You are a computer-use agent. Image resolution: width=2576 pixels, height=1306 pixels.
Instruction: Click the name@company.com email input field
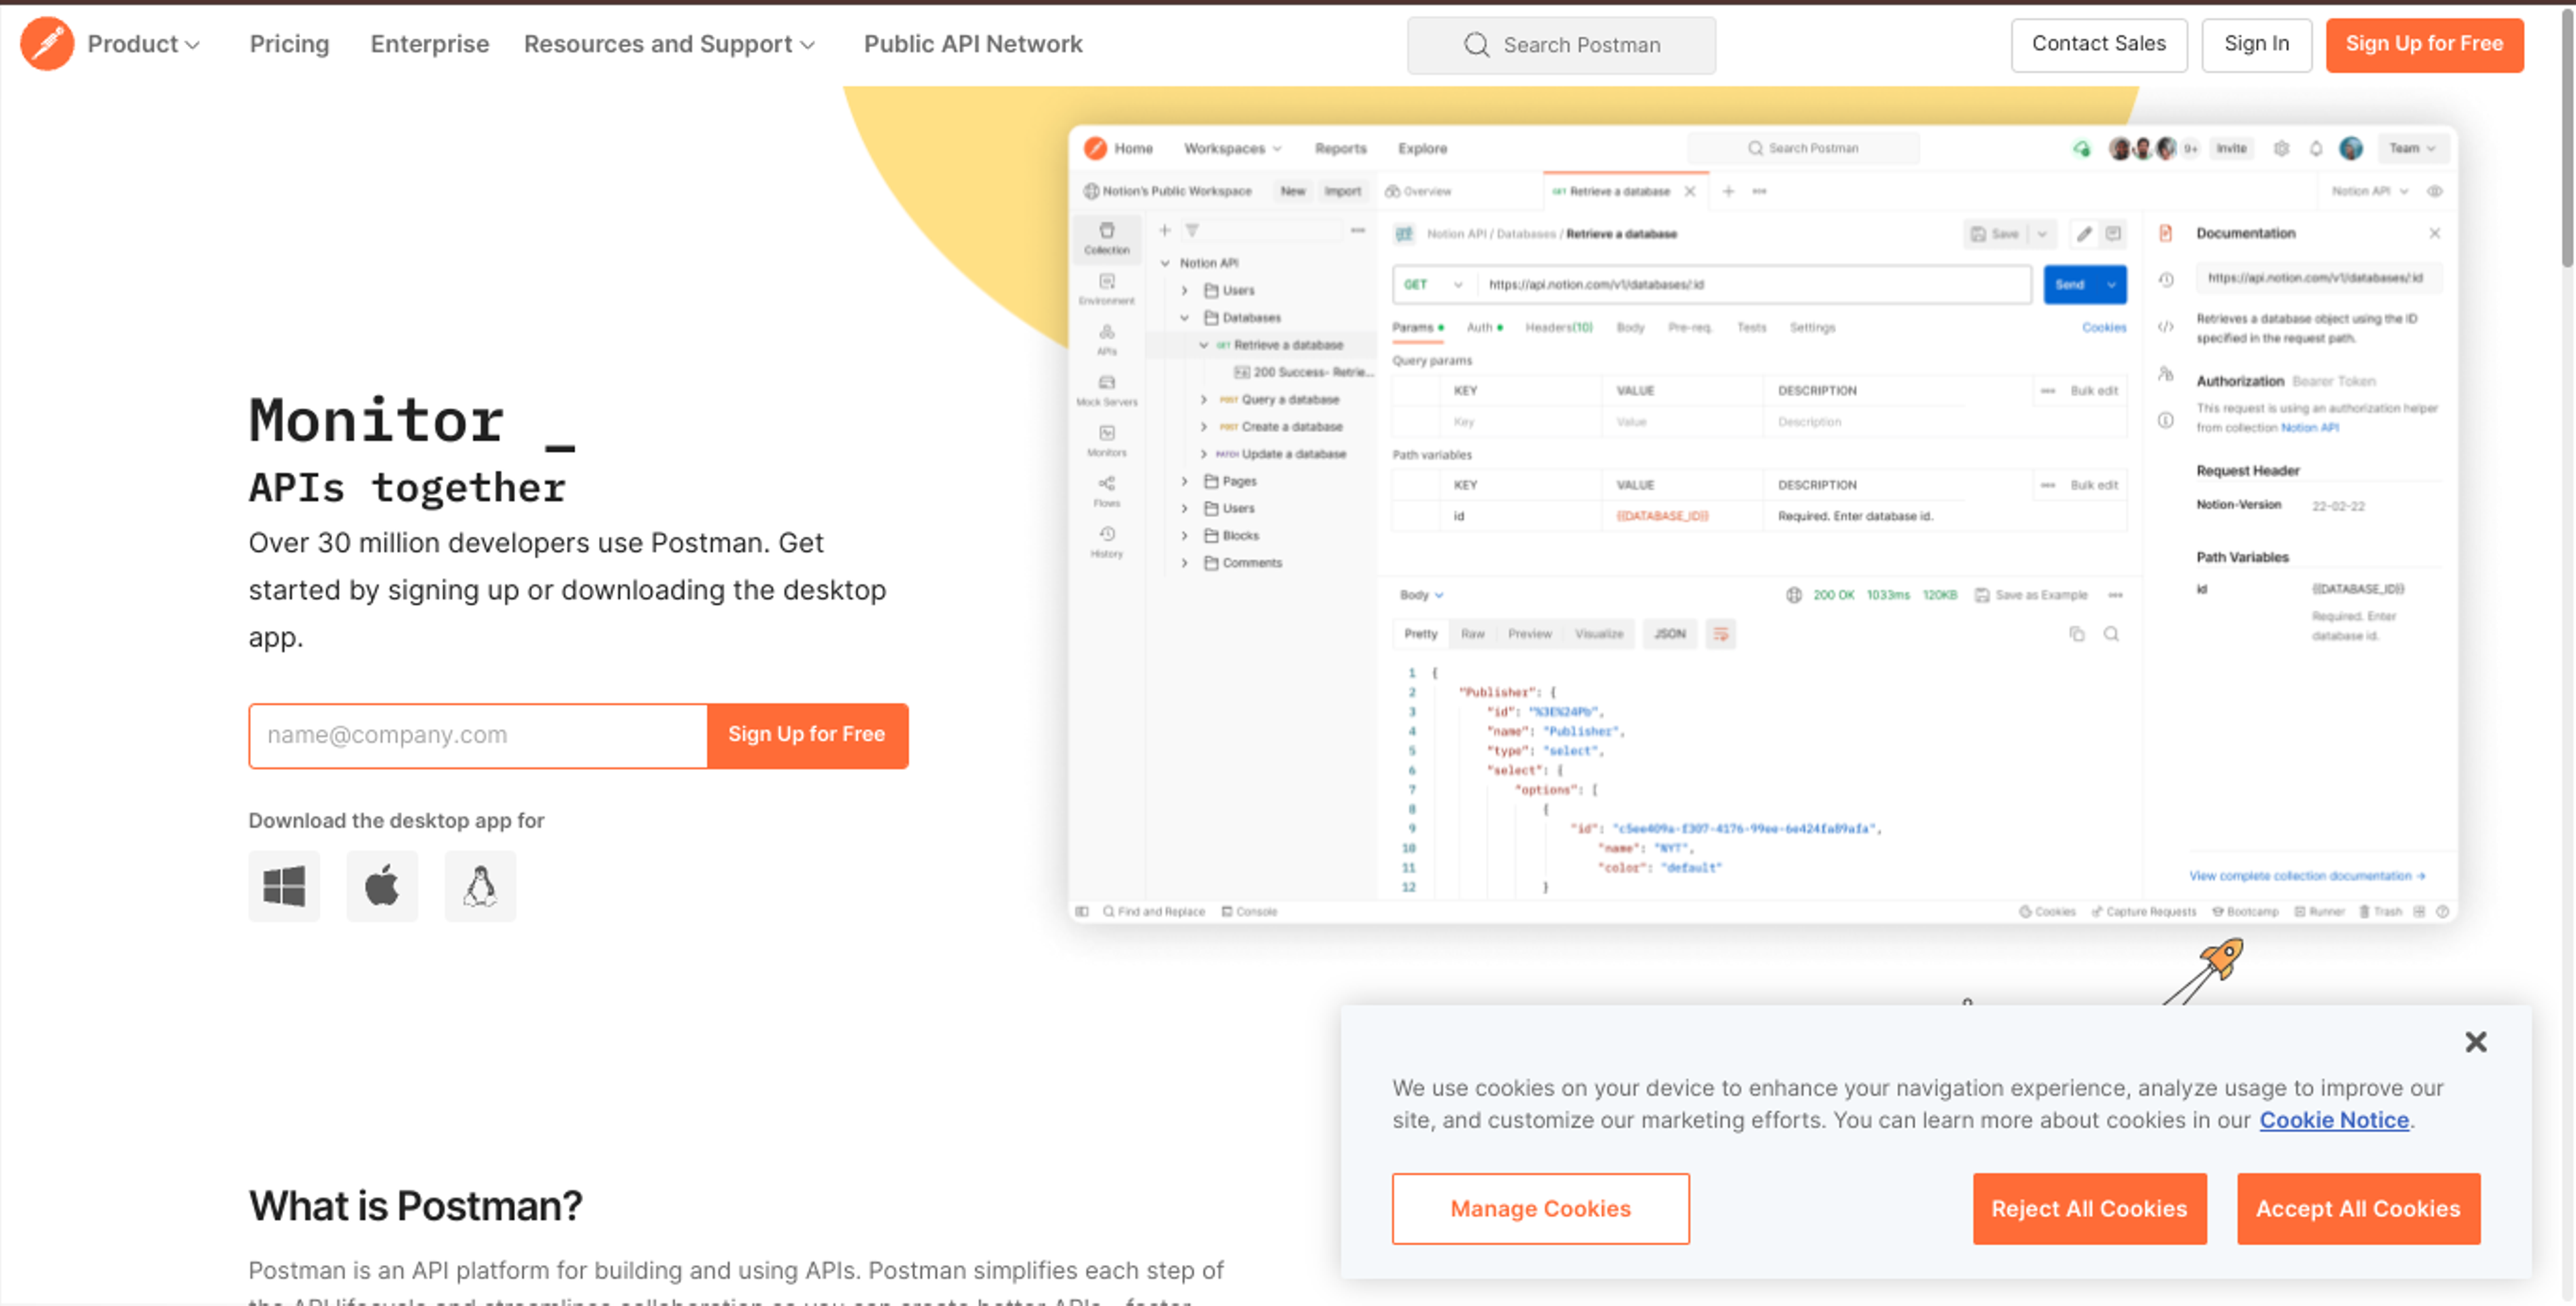click(478, 735)
